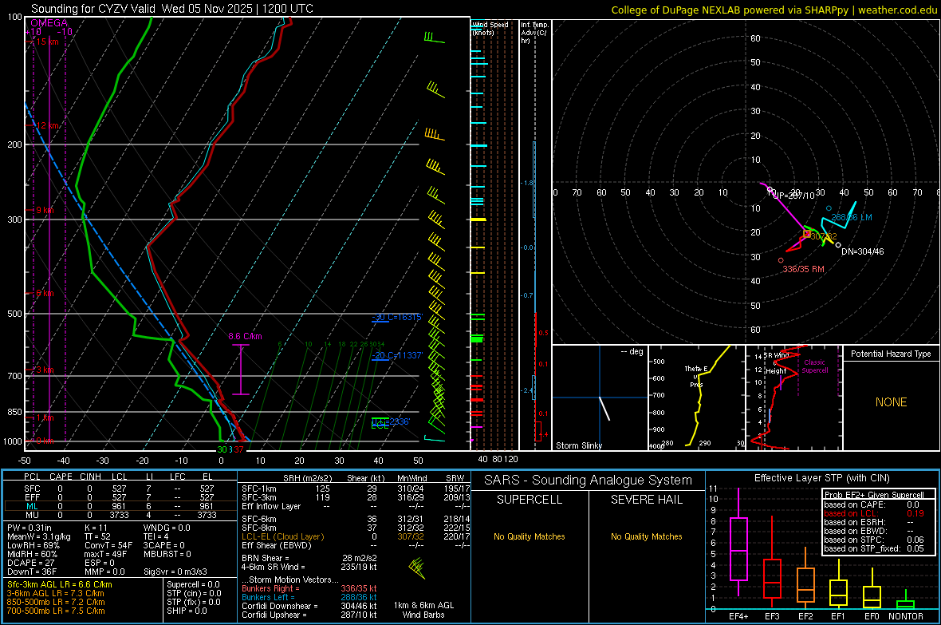Image resolution: width=941 pixels, height=625 pixels.
Task: Click the 'BRN Shear =' row
Action: [309, 558]
